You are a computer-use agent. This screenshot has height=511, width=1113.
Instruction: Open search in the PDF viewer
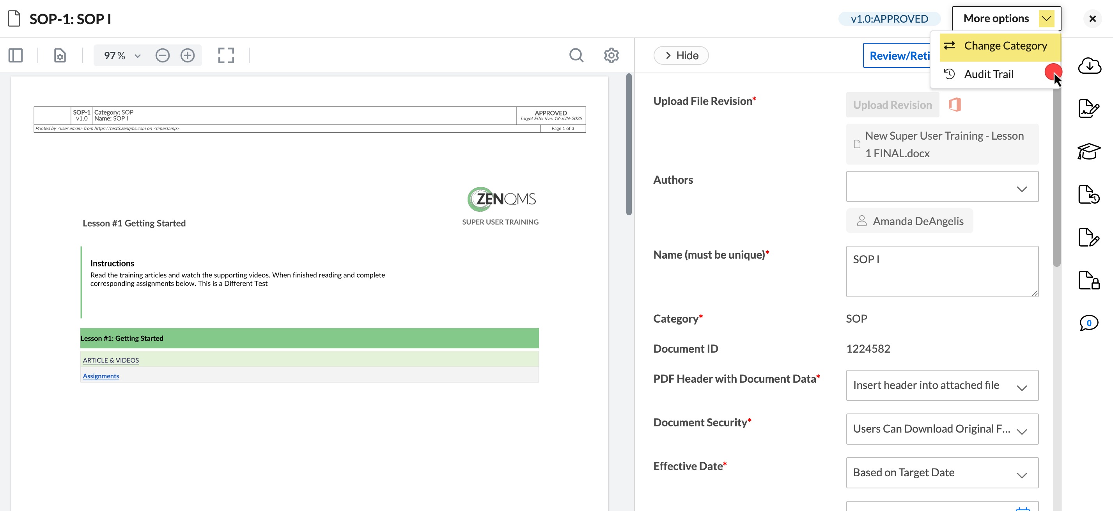point(576,55)
